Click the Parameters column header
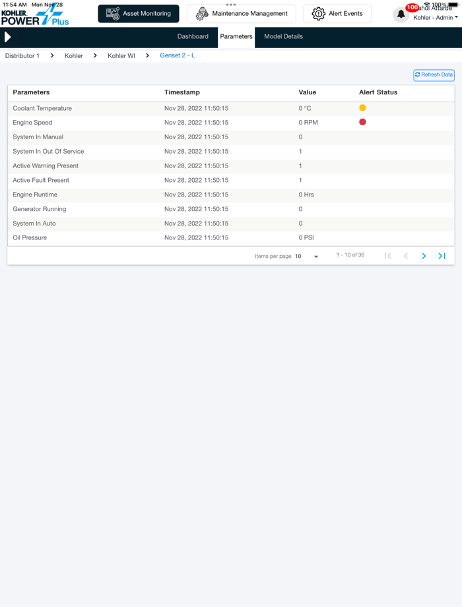Screen dimensions: 462x616 (x=32, y=92)
